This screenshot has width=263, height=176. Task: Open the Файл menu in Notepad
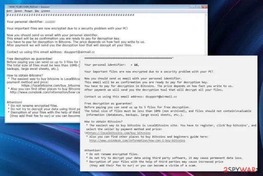tap(9, 11)
